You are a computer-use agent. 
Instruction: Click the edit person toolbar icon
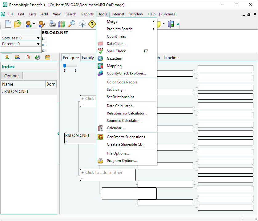42,24
